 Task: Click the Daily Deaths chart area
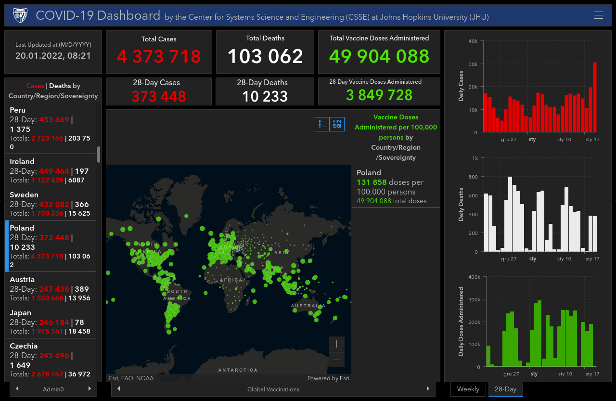[x=541, y=205]
